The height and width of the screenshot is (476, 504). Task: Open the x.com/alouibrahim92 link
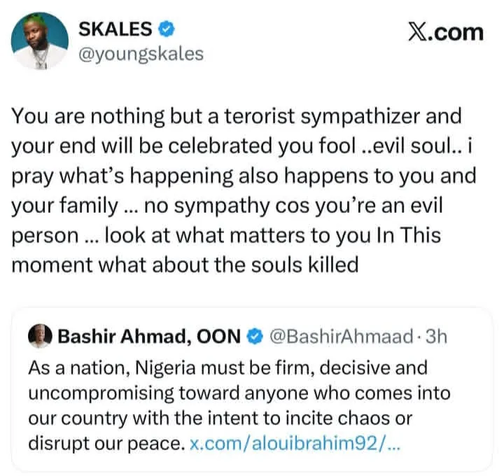[x=295, y=444]
